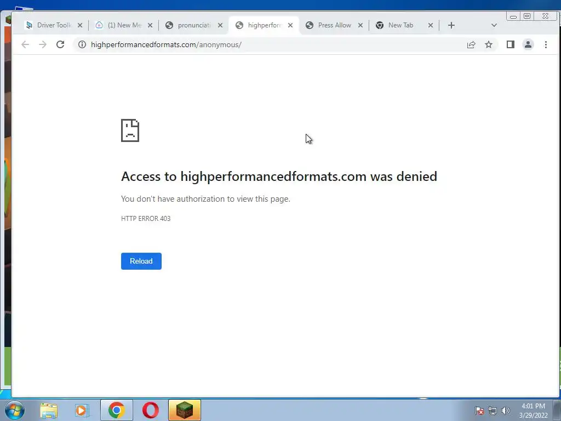Close the (1) New Me tab
Image resolution: width=561 pixels, height=421 pixels.
pos(150,25)
